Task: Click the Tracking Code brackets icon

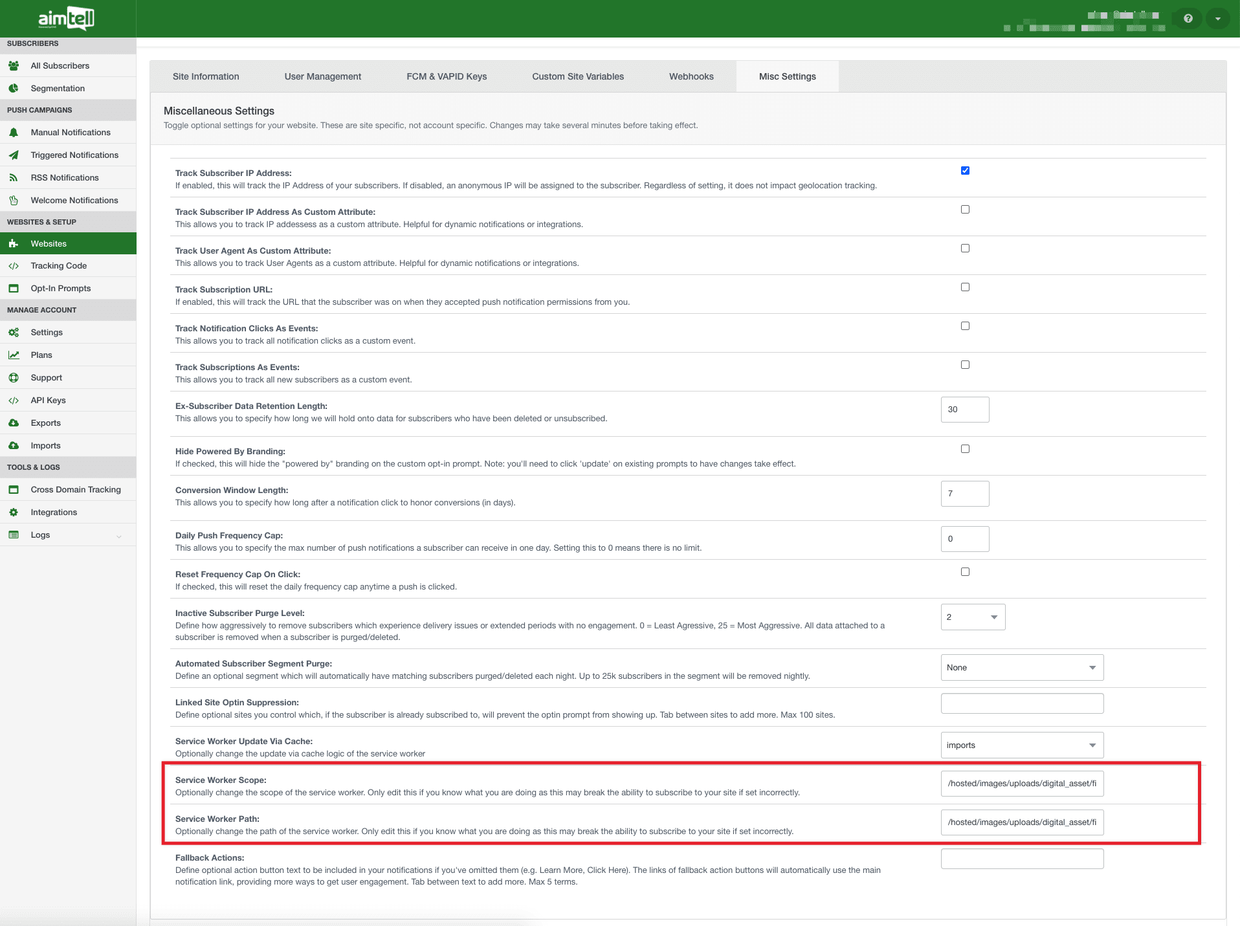Action: click(x=14, y=266)
